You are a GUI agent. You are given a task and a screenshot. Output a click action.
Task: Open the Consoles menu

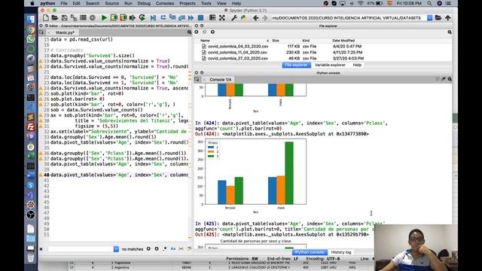165,3
